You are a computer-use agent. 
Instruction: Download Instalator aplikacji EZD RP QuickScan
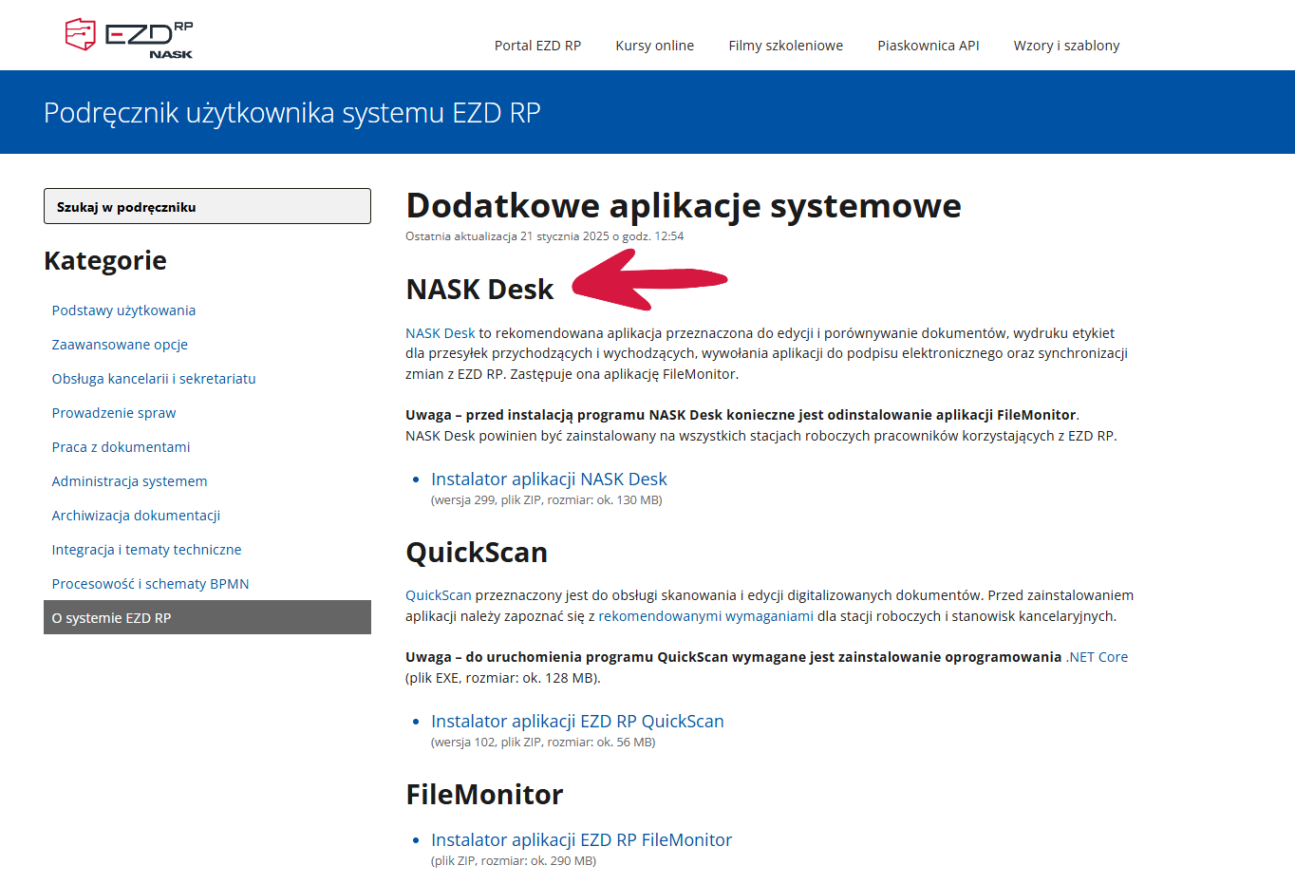tap(577, 722)
